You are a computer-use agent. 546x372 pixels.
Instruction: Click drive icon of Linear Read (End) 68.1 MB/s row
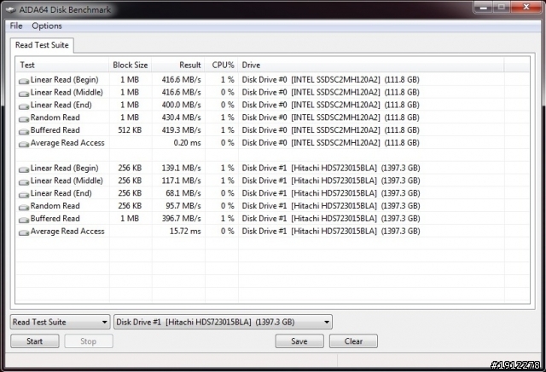tap(24, 194)
